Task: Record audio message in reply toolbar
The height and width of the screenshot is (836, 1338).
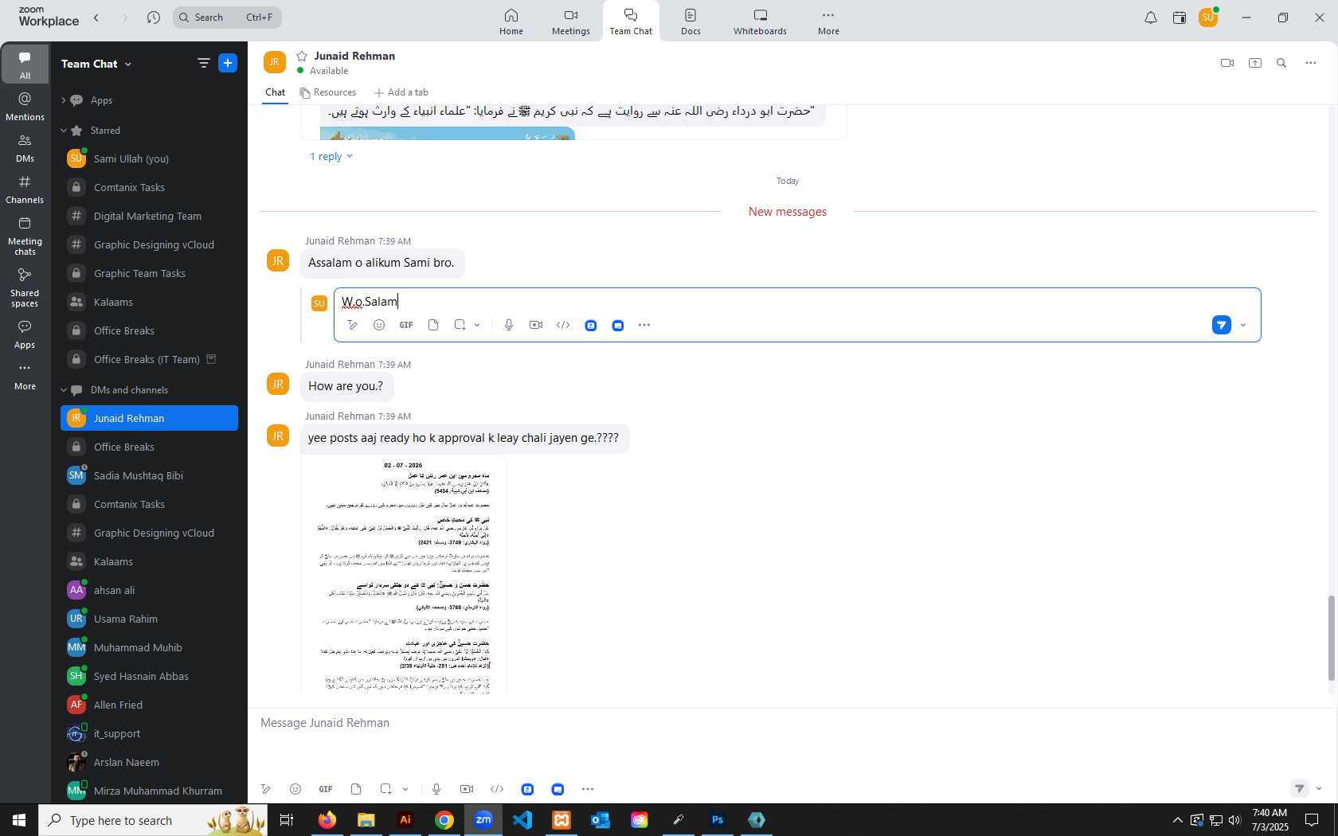Action: pyautogui.click(x=509, y=325)
